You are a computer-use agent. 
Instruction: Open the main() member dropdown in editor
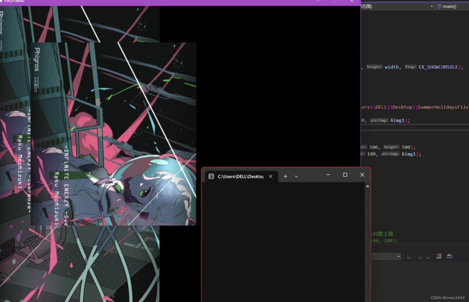click(x=453, y=6)
